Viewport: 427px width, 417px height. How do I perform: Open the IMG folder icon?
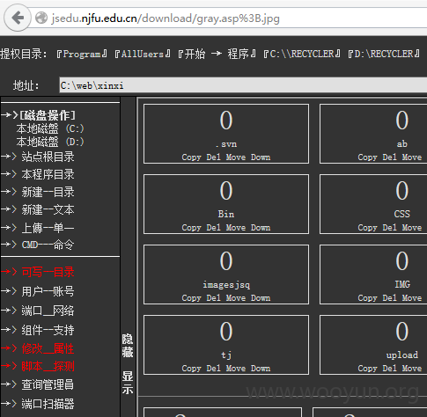[402, 260]
